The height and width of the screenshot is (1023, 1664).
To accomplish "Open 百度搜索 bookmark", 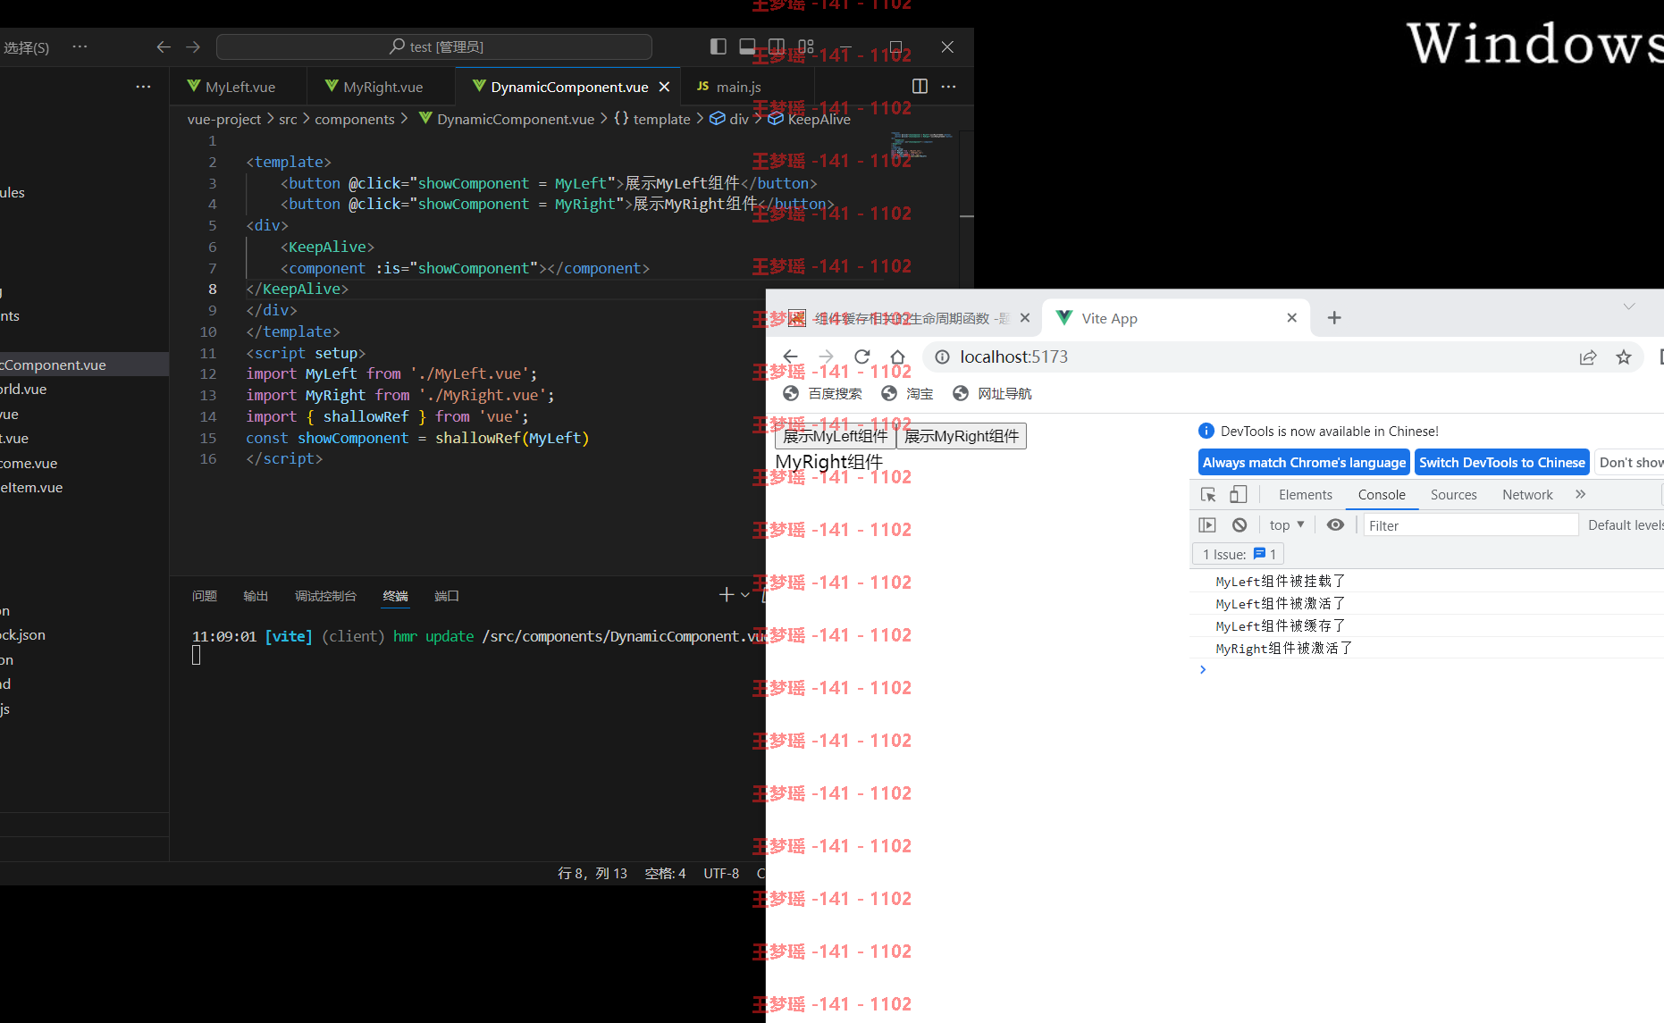I will (823, 394).
